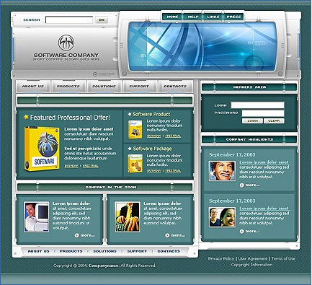Viewport: 312px width, 285px height.
Task: Click the gold star beside Featured Professional Offer
Action: tap(26, 117)
